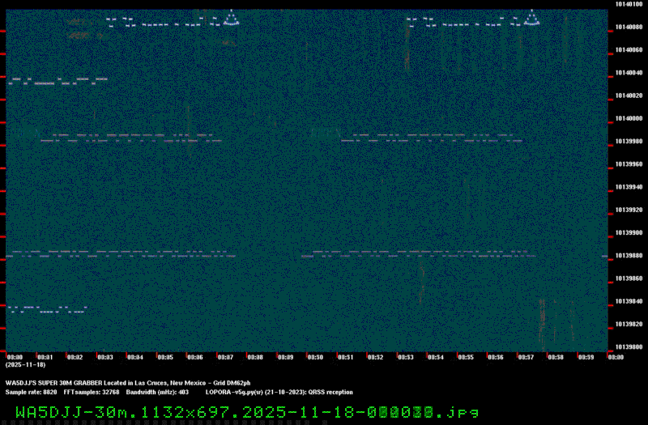Screen dimensions: 648x425
Task: Click the 00:56 time axis label
Action: [496, 357]
